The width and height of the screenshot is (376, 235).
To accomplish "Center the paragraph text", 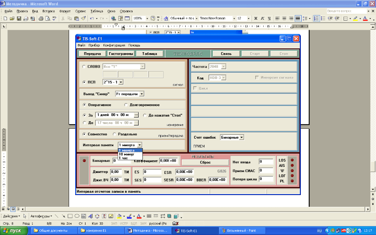I will pos(284,18).
